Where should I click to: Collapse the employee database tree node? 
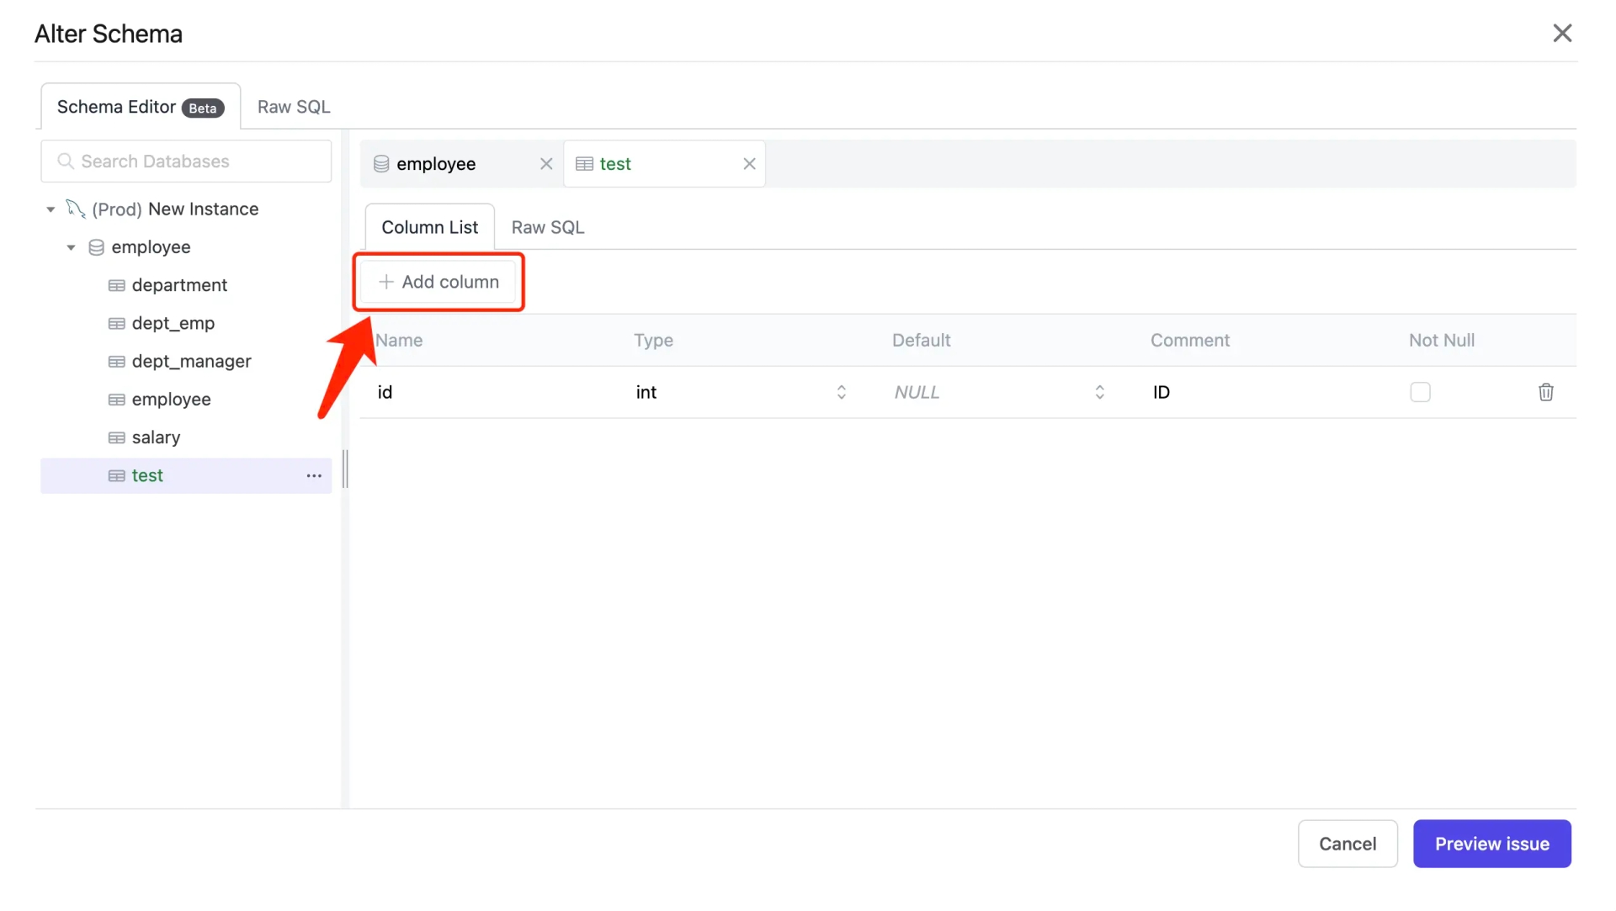coord(72,247)
